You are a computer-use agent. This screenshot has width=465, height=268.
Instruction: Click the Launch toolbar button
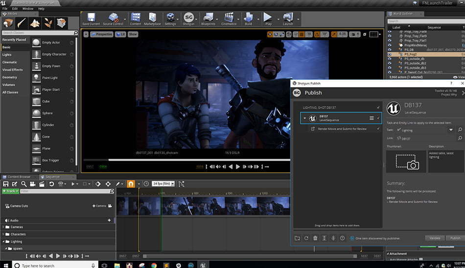coord(288,19)
